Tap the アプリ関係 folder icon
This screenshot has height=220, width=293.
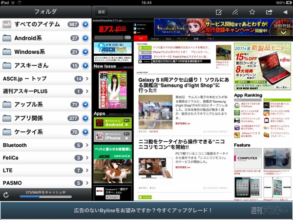point(7,118)
